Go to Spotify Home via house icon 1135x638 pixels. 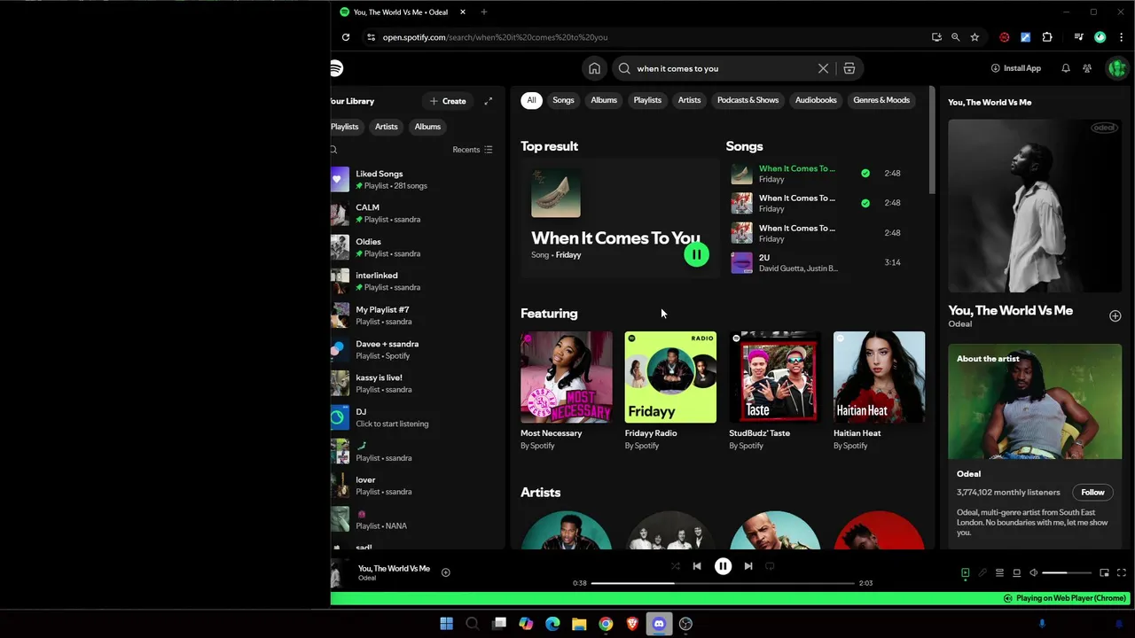pos(594,68)
